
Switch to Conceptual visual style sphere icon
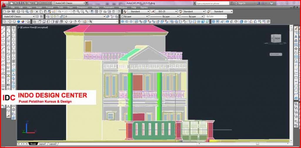pos(23,22)
